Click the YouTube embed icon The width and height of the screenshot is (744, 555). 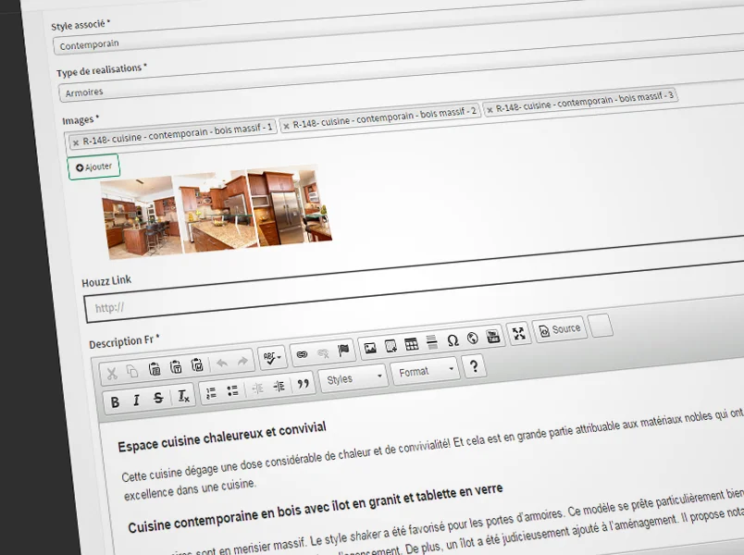[493, 337]
